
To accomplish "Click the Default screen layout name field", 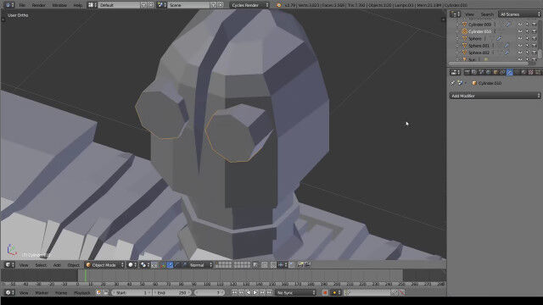I will [x=119, y=5].
